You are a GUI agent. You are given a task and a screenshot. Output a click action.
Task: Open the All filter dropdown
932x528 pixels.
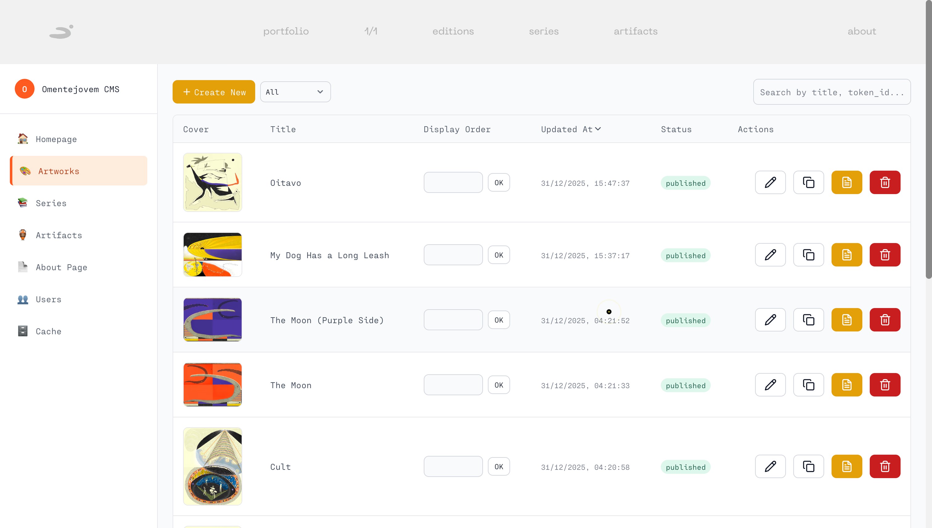click(295, 92)
